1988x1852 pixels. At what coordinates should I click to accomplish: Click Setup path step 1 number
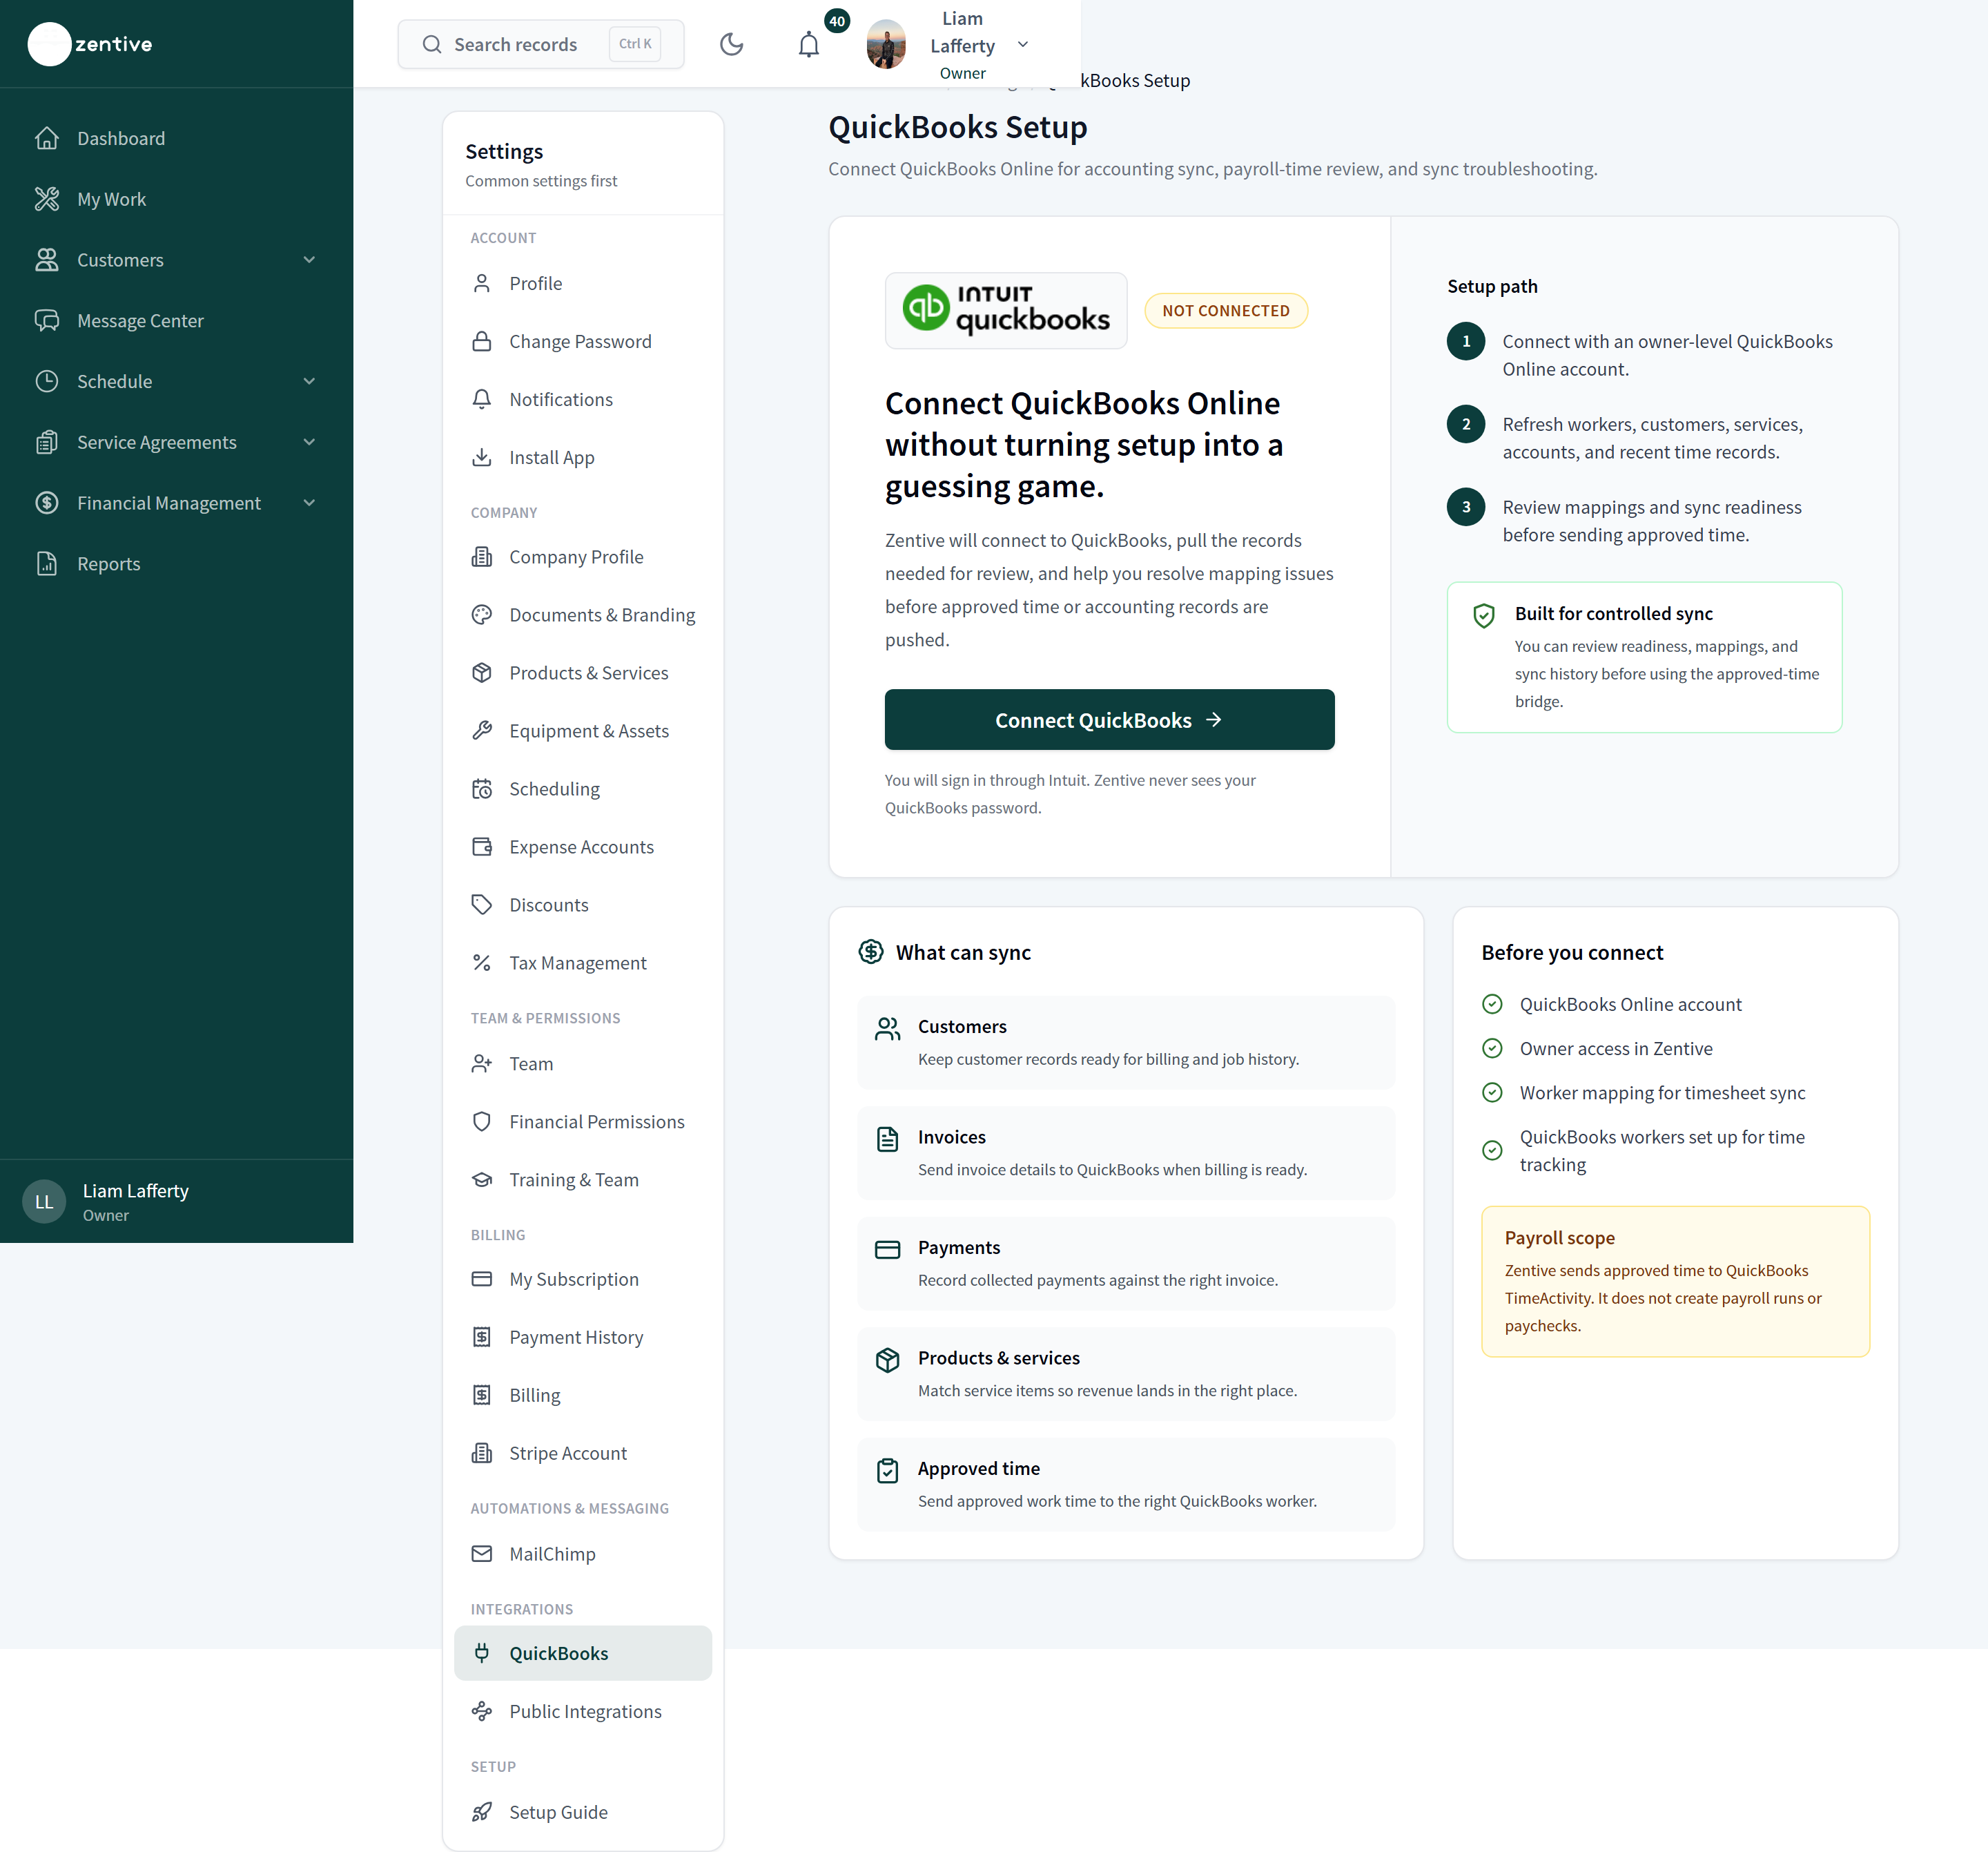pos(1466,341)
